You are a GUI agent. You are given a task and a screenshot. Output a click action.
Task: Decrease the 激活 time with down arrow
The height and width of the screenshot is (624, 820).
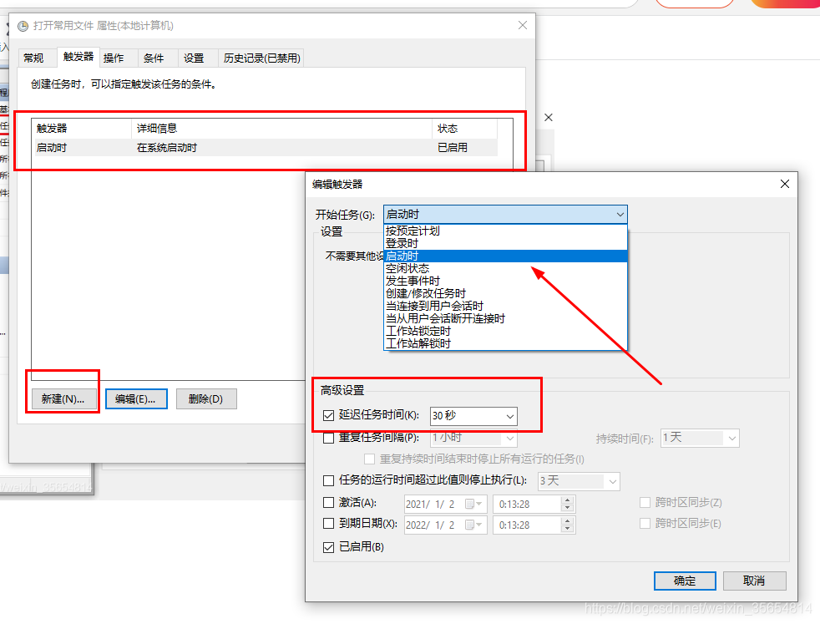(x=568, y=509)
